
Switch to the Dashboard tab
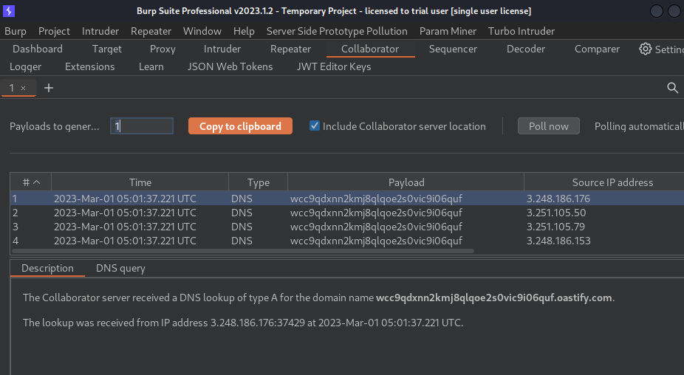click(38, 49)
